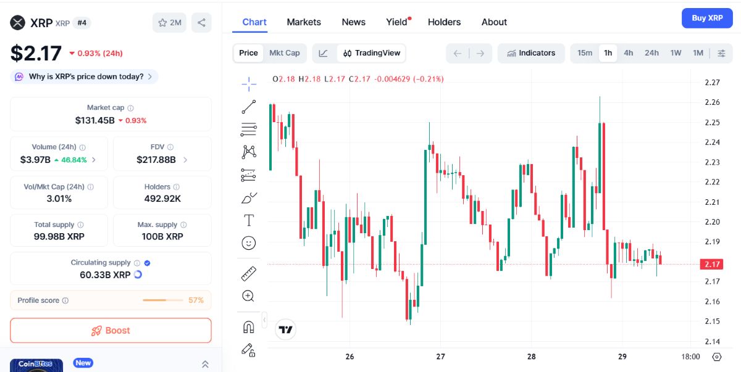This screenshot has height=372, width=741.
Task: Open the Fibonacci retracement tool
Action: [249, 130]
